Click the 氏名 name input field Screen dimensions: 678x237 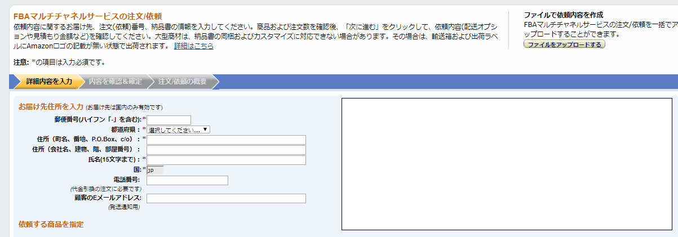point(226,160)
